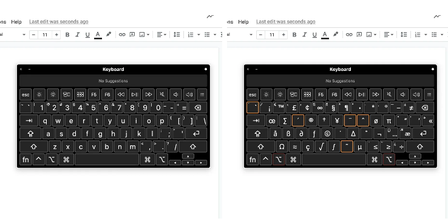Click the ø slashed-o key
448x224 pixels.
[376, 120]
